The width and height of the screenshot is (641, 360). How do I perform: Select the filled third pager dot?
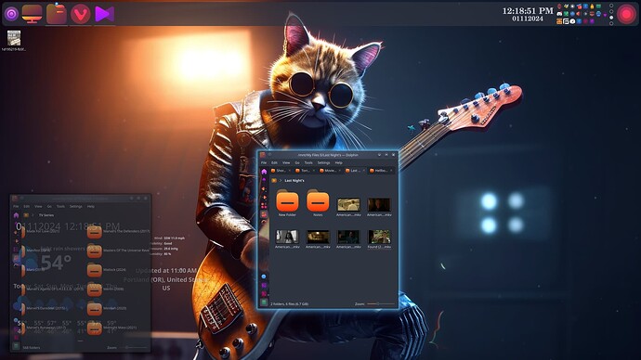(611, 18)
